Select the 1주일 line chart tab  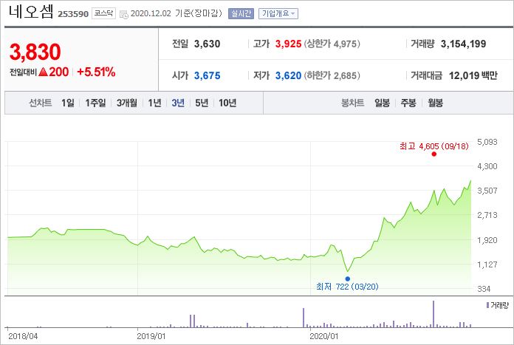click(x=95, y=103)
